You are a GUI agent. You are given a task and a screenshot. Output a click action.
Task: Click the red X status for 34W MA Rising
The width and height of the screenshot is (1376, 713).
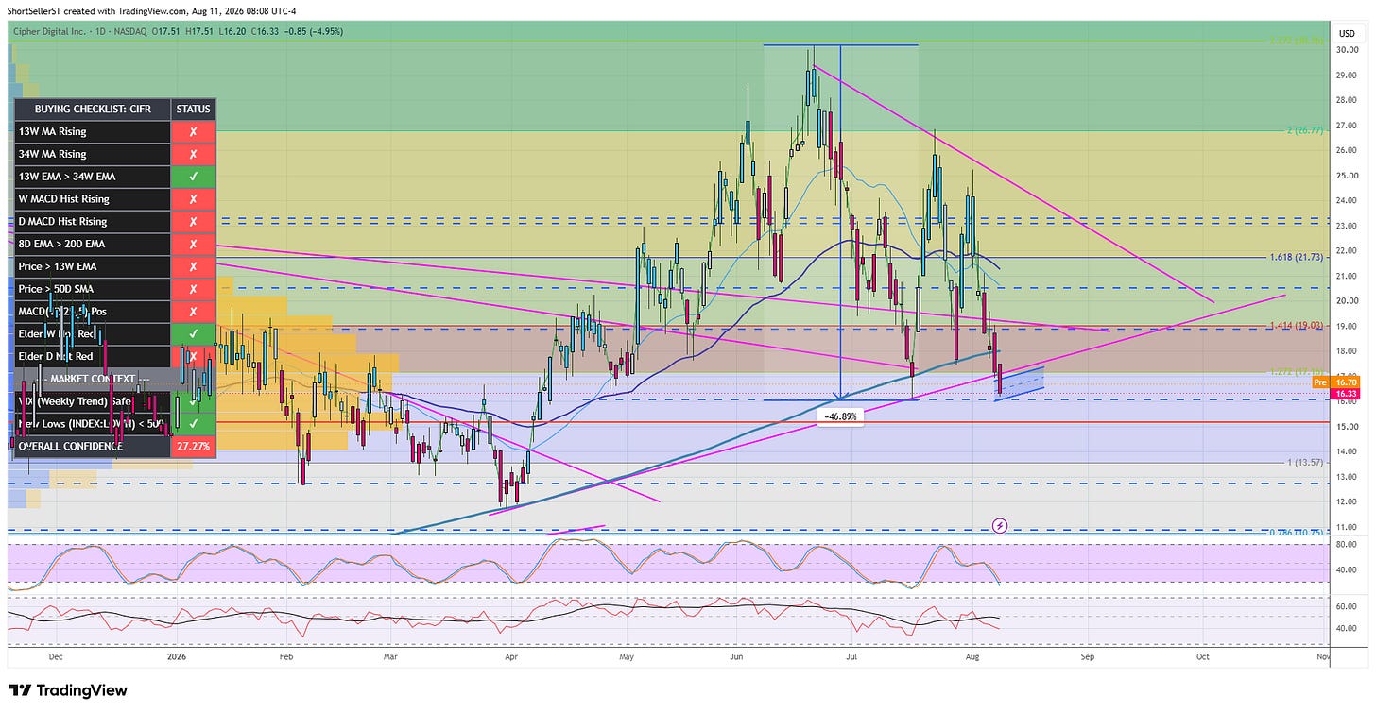click(194, 154)
